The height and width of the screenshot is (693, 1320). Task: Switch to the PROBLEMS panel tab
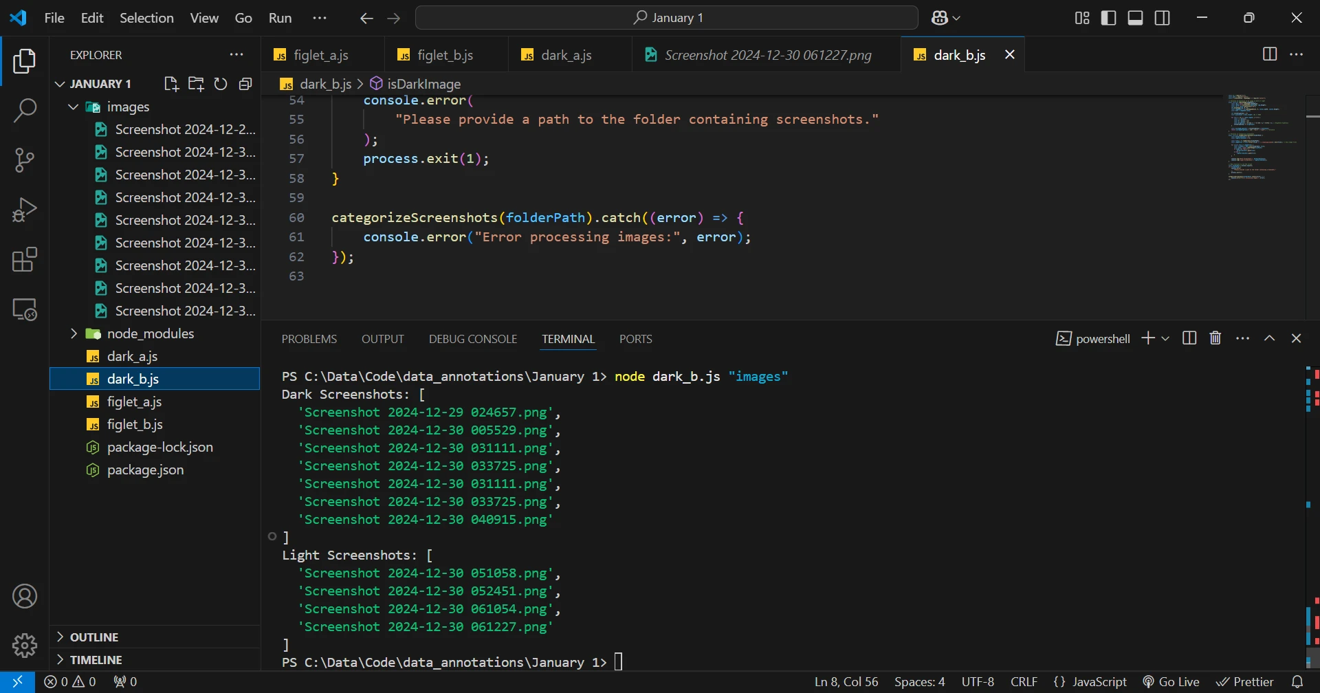309,339
